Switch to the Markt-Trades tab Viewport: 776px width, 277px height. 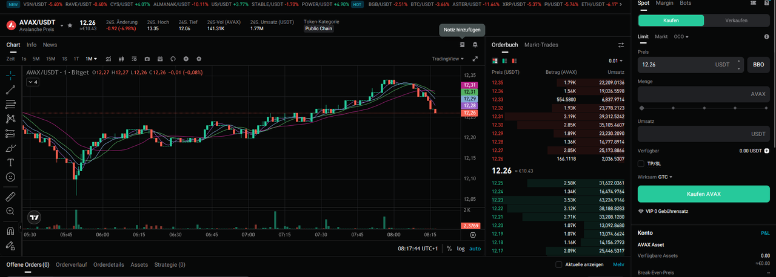(x=541, y=45)
